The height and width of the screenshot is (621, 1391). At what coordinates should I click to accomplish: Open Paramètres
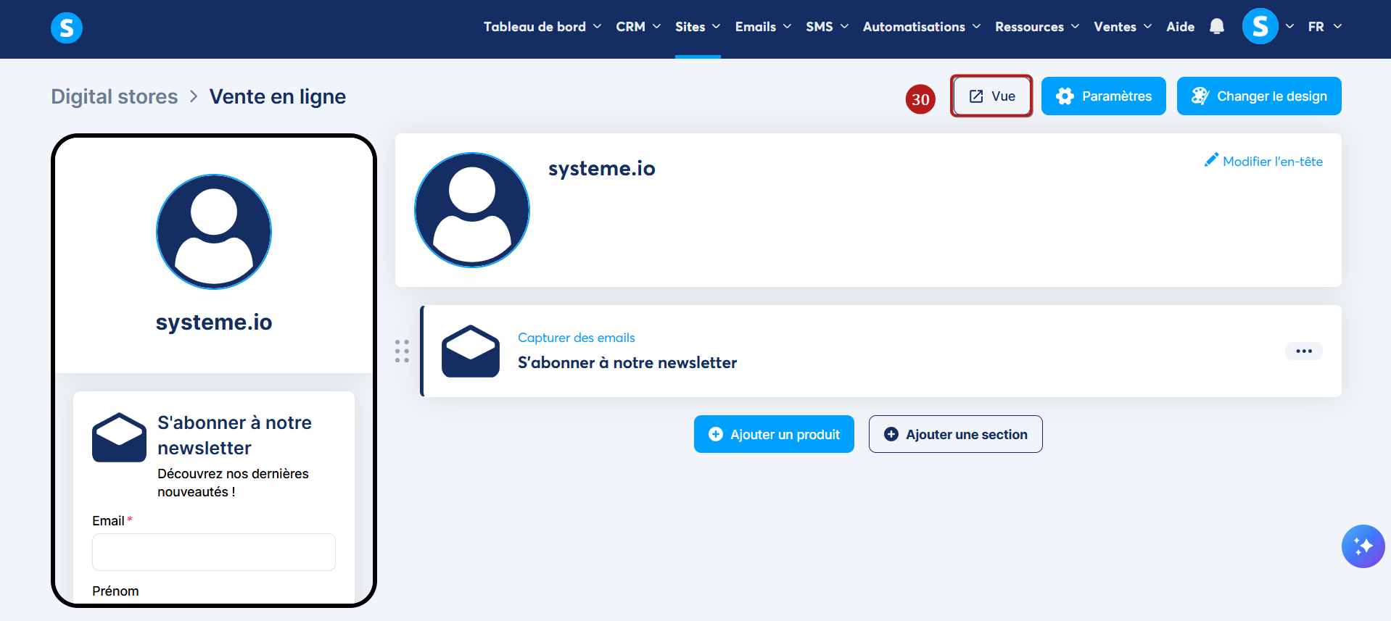[x=1104, y=96]
